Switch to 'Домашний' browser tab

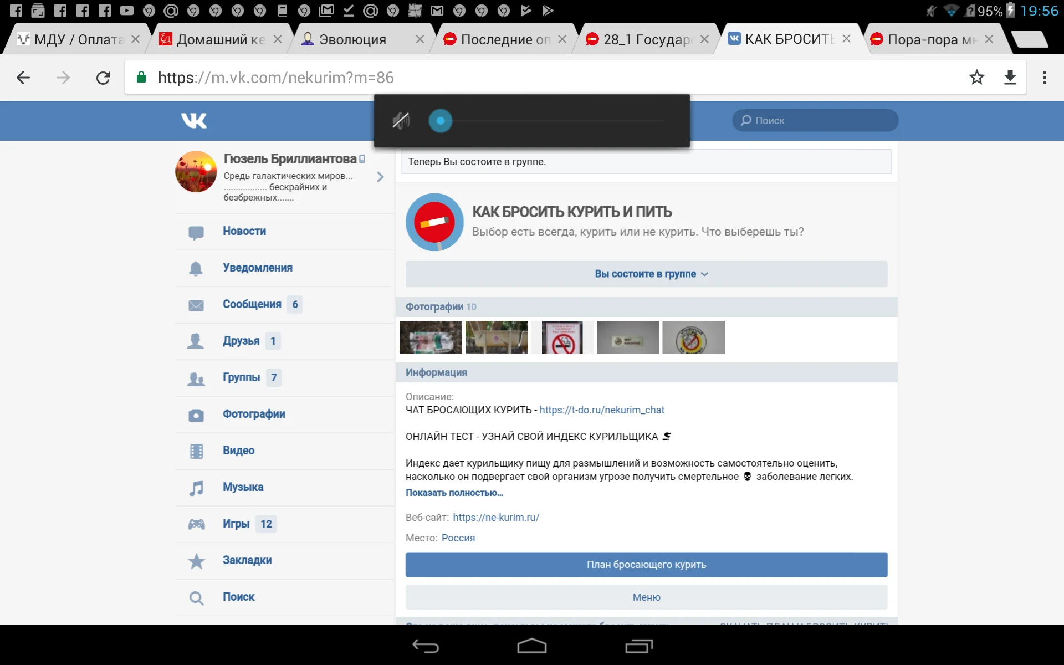220,39
